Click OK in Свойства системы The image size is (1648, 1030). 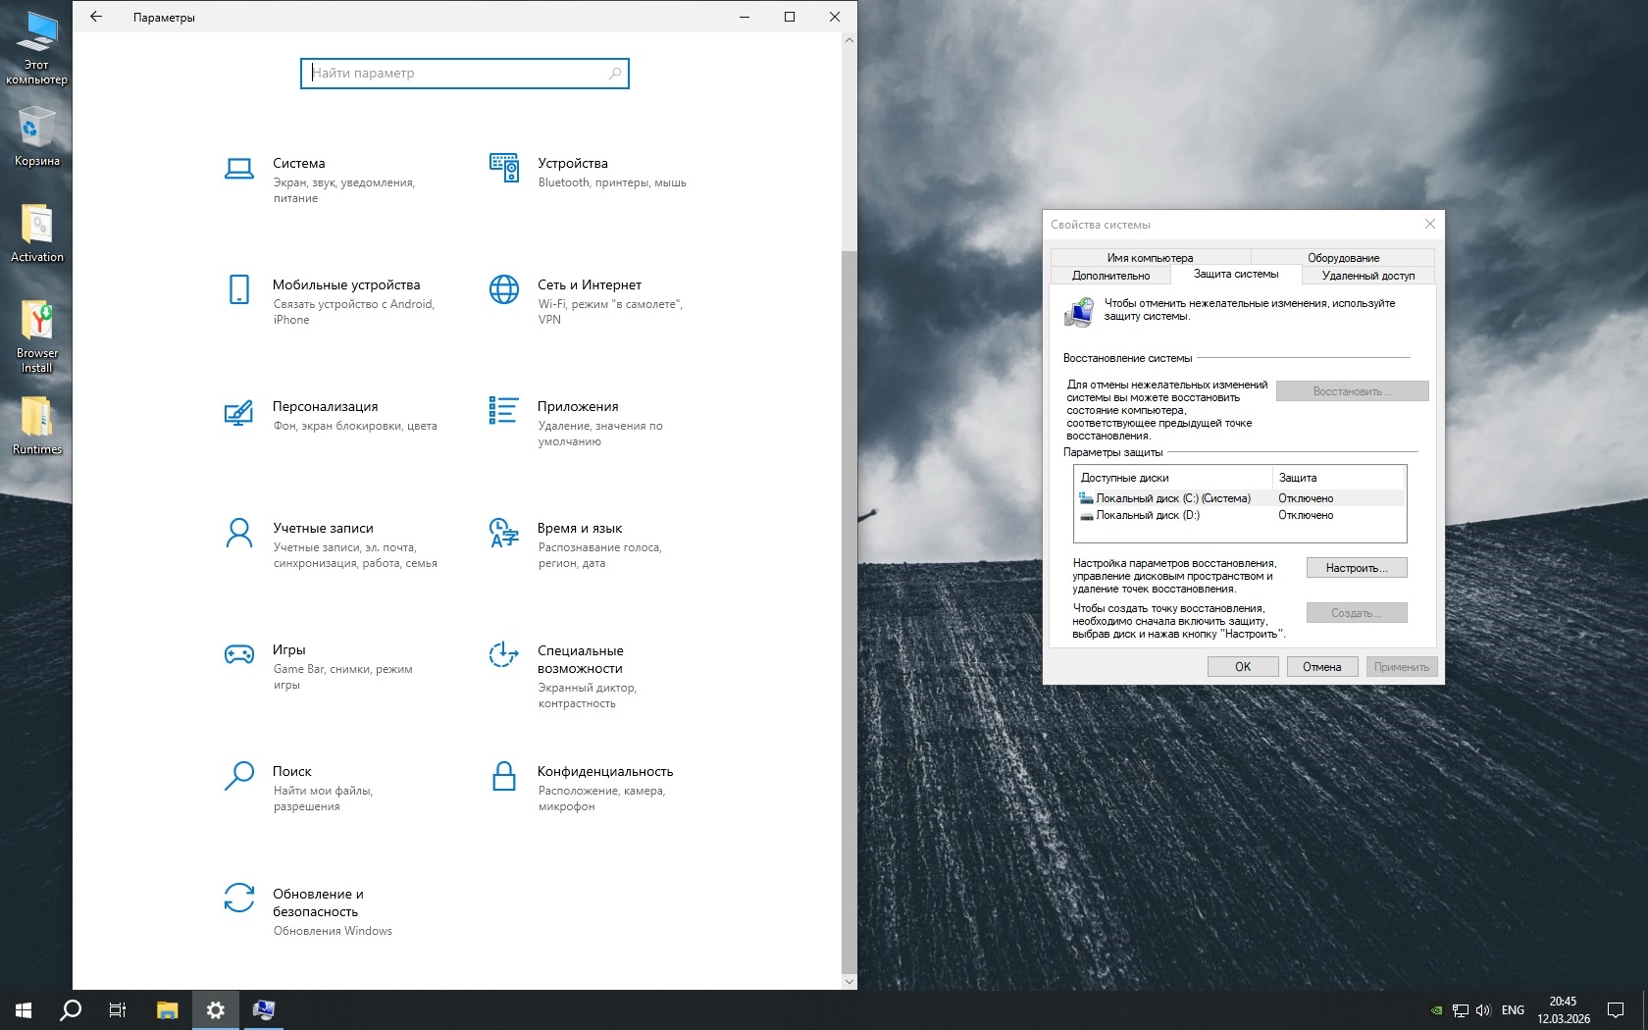click(1243, 667)
